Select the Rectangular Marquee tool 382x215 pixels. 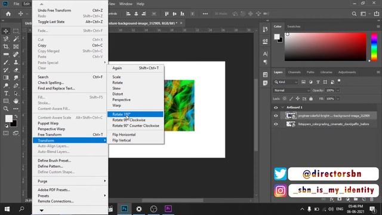click(x=16, y=31)
